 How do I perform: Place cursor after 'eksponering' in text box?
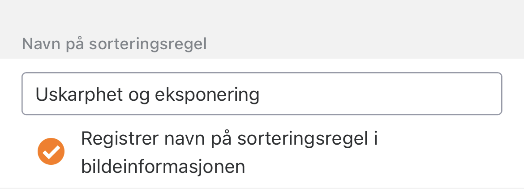[261, 94]
